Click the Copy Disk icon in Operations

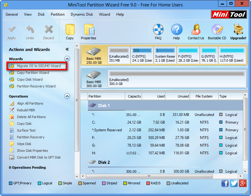(12, 124)
